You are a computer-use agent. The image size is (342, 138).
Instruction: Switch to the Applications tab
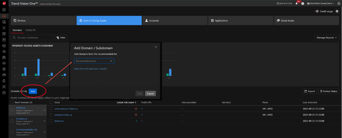point(241,21)
